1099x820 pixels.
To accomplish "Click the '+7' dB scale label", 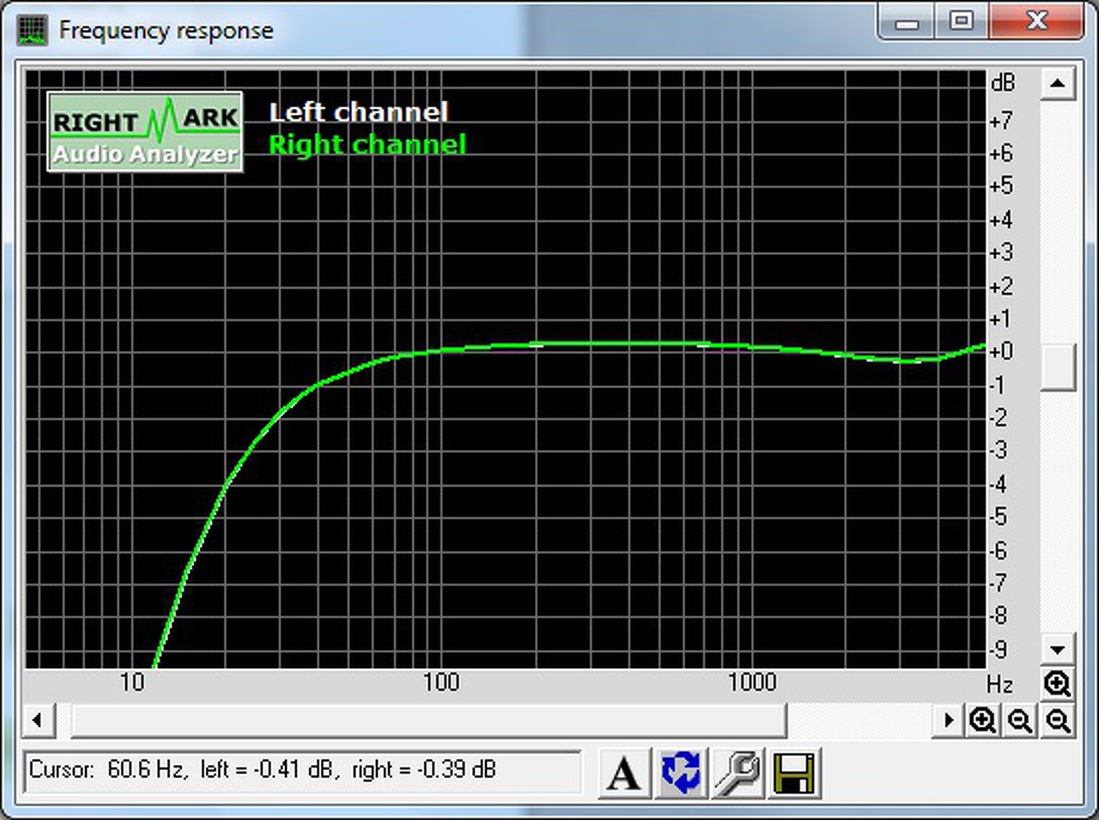I will coord(1001,121).
